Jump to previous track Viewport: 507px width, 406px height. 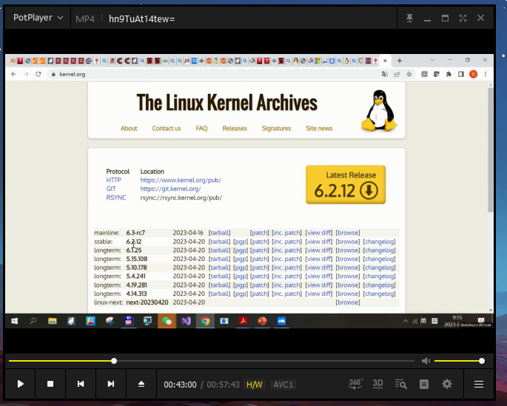81,384
